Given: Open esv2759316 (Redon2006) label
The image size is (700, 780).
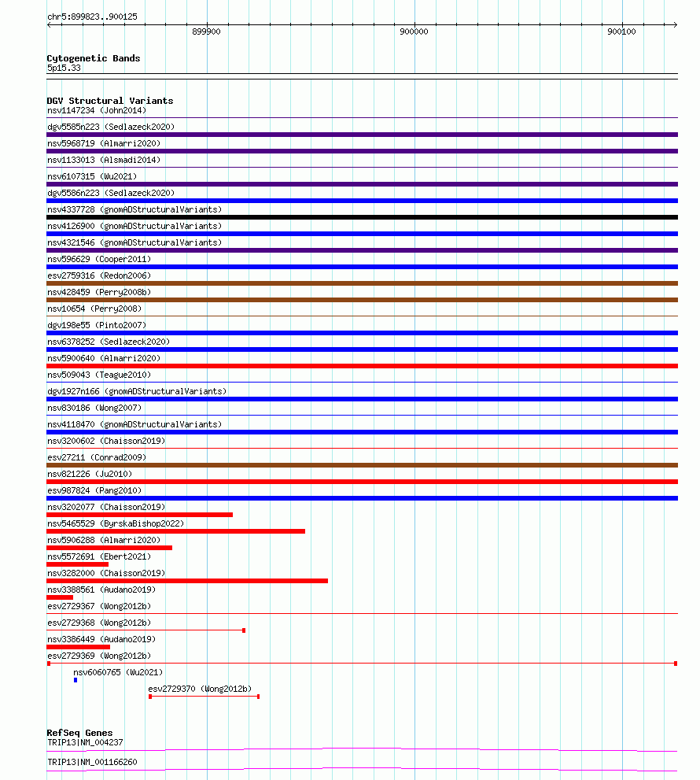Looking at the screenshot, I should 99,275.
